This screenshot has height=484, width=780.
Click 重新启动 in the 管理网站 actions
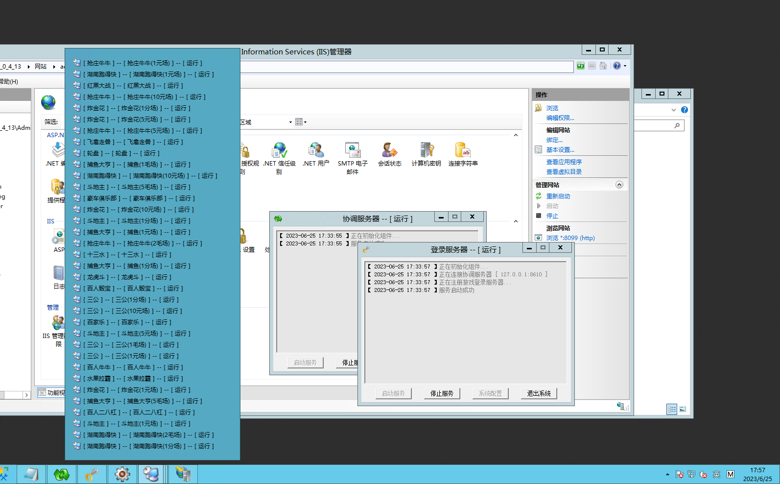tap(558, 196)
